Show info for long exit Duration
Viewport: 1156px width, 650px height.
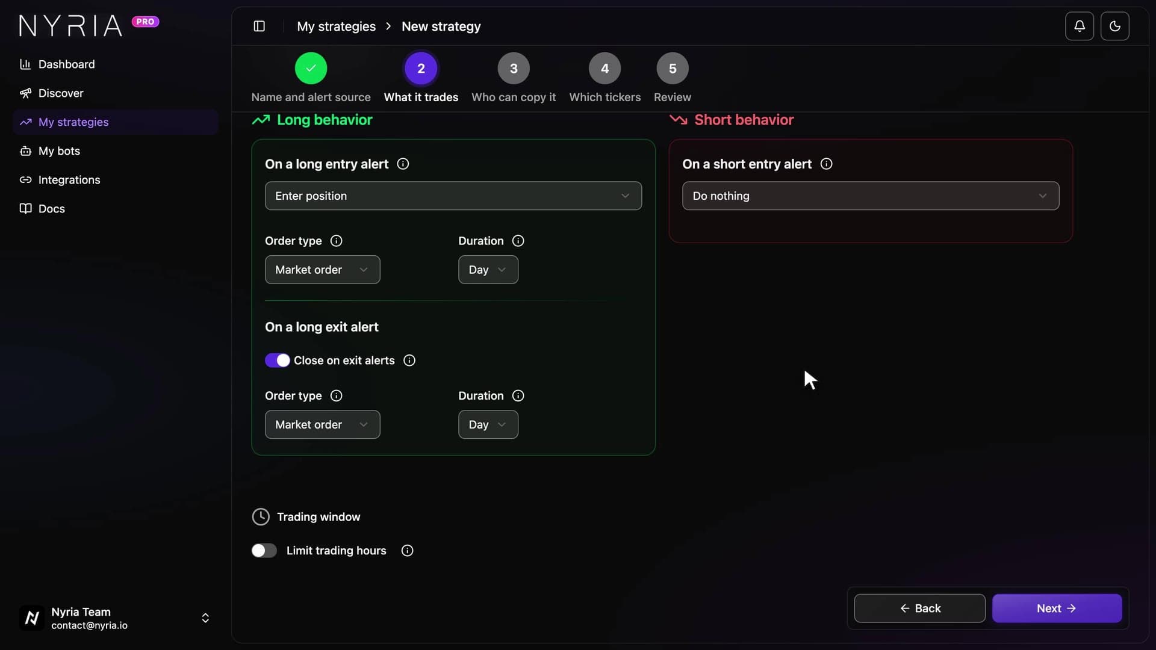tap(518, 395)
